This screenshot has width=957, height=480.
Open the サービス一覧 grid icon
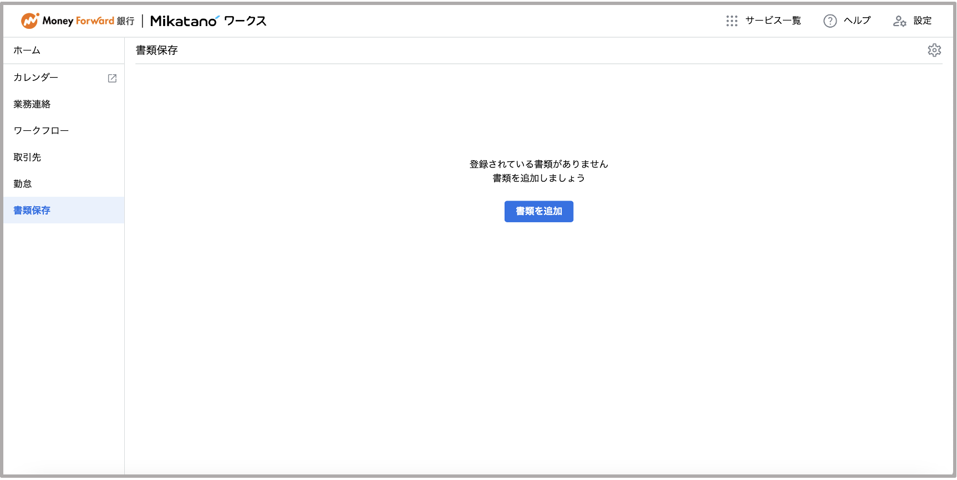click(x=732, y=21)
